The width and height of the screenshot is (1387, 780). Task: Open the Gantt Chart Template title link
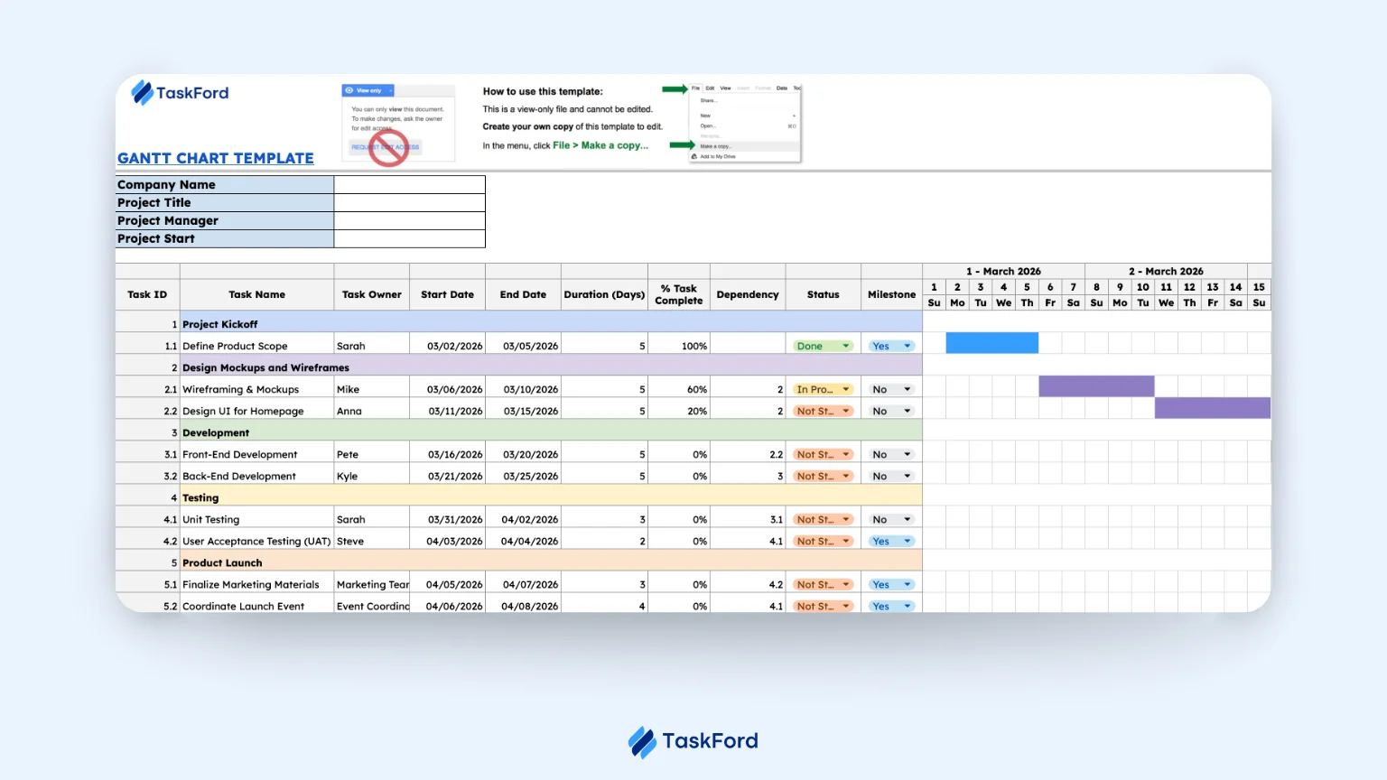pyautogui.click(x=216, y=158)
